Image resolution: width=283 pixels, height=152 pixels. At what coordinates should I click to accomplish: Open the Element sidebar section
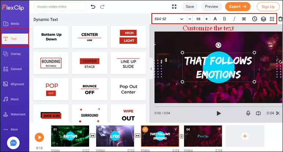point(12,69)
